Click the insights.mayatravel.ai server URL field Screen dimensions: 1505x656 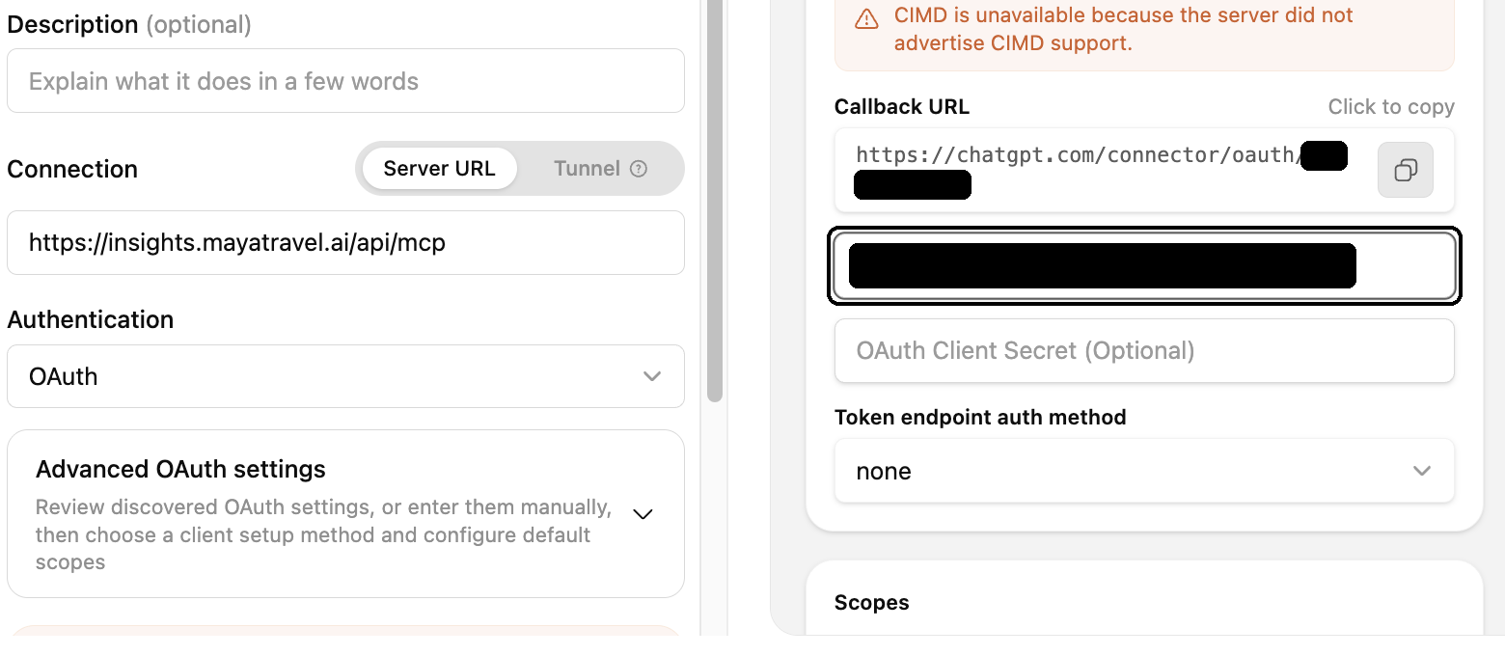345,243
